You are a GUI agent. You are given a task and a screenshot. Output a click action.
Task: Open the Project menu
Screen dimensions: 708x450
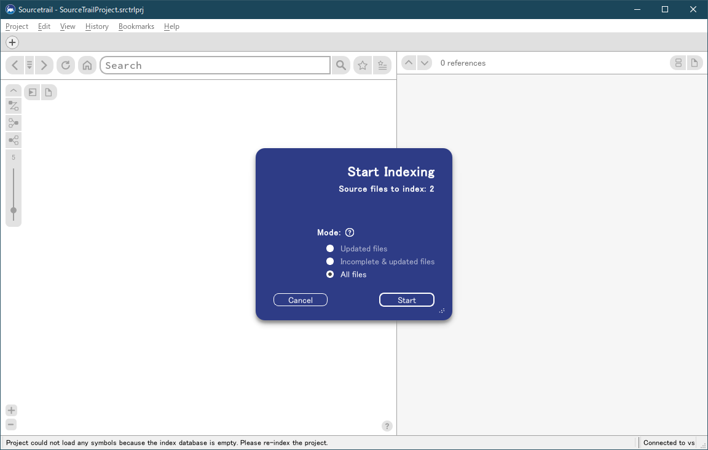pos(17,26)
